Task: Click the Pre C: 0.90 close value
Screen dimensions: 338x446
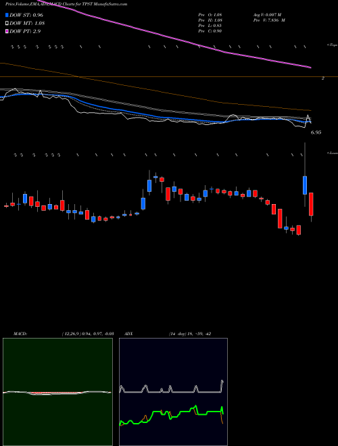Action: coord(210,31)
